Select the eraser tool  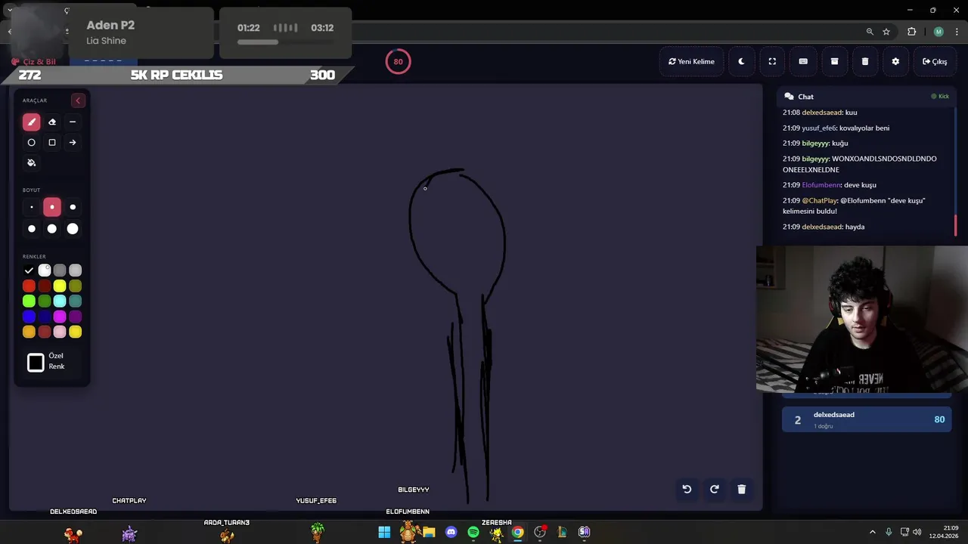point(52,122)
